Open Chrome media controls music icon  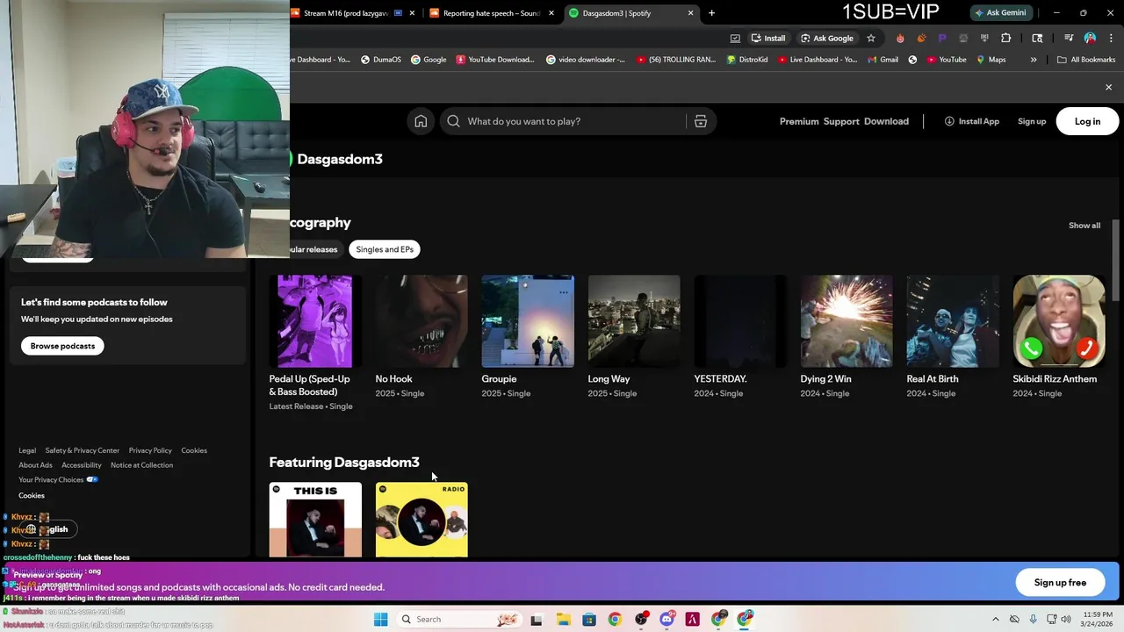point(1069,38)
